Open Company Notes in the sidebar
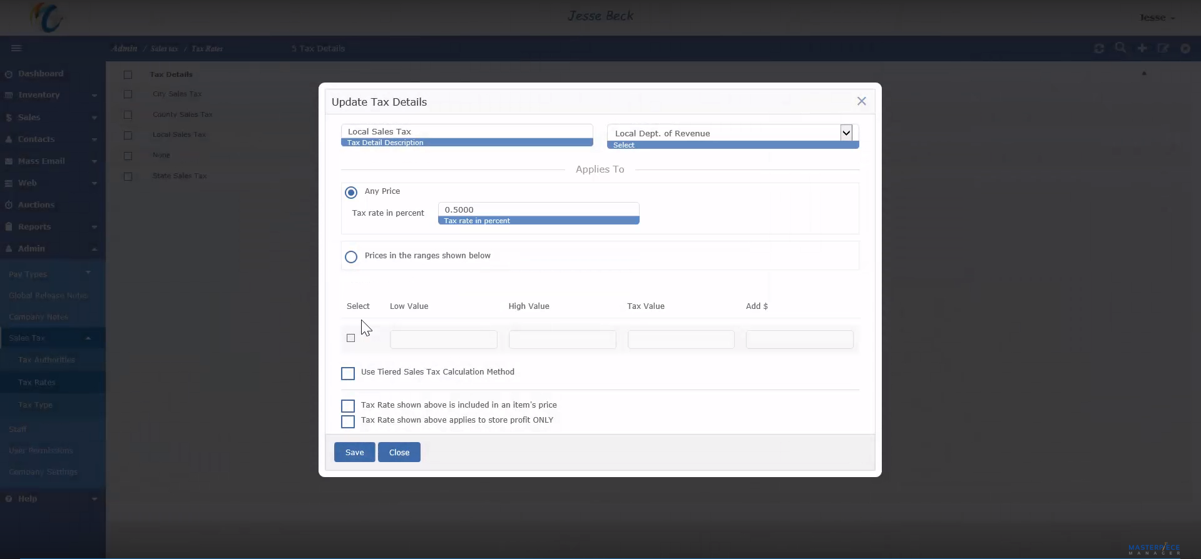Image resolution: width=1201 pixels, height=559 pixels. pos(38,317)
